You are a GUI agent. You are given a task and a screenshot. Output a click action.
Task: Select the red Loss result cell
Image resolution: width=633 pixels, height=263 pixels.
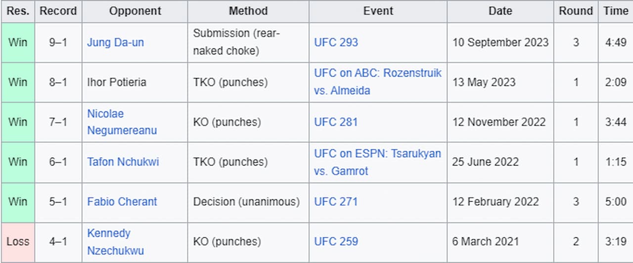[18, 242]
